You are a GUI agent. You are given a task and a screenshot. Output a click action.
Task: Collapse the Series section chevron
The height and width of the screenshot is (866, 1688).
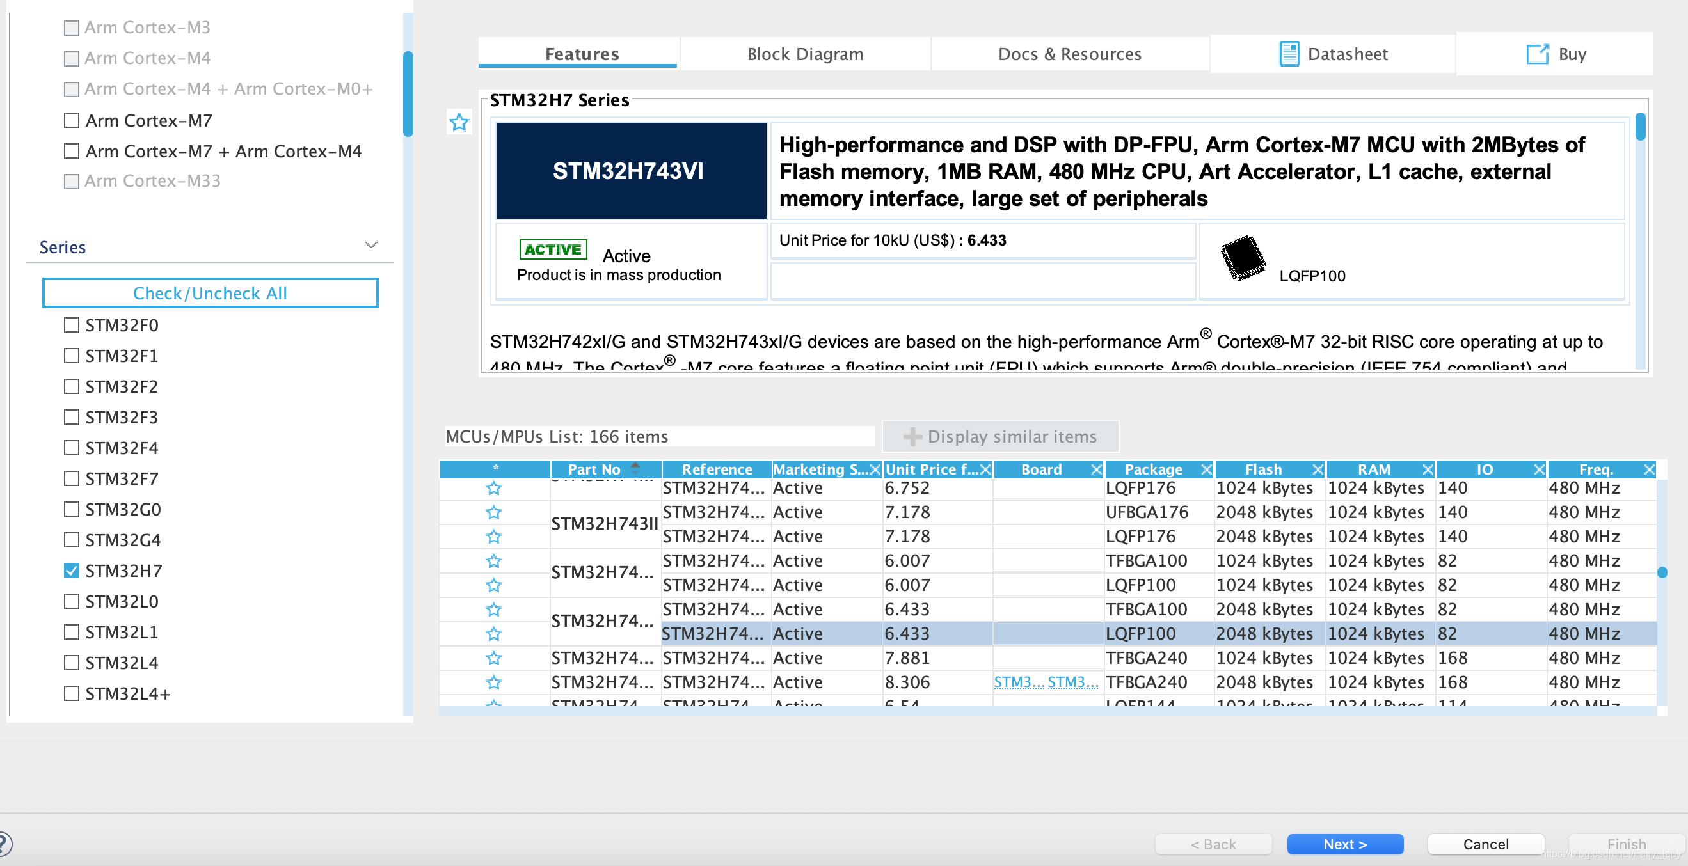[371, 246]
